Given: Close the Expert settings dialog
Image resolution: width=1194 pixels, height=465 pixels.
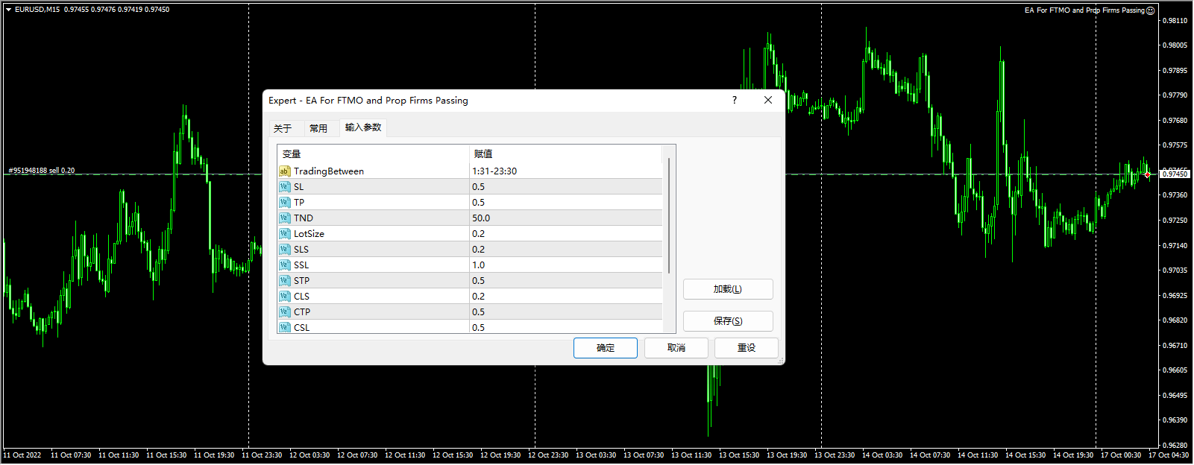Looking at the screenshot, I should click(x=768, y=100).
